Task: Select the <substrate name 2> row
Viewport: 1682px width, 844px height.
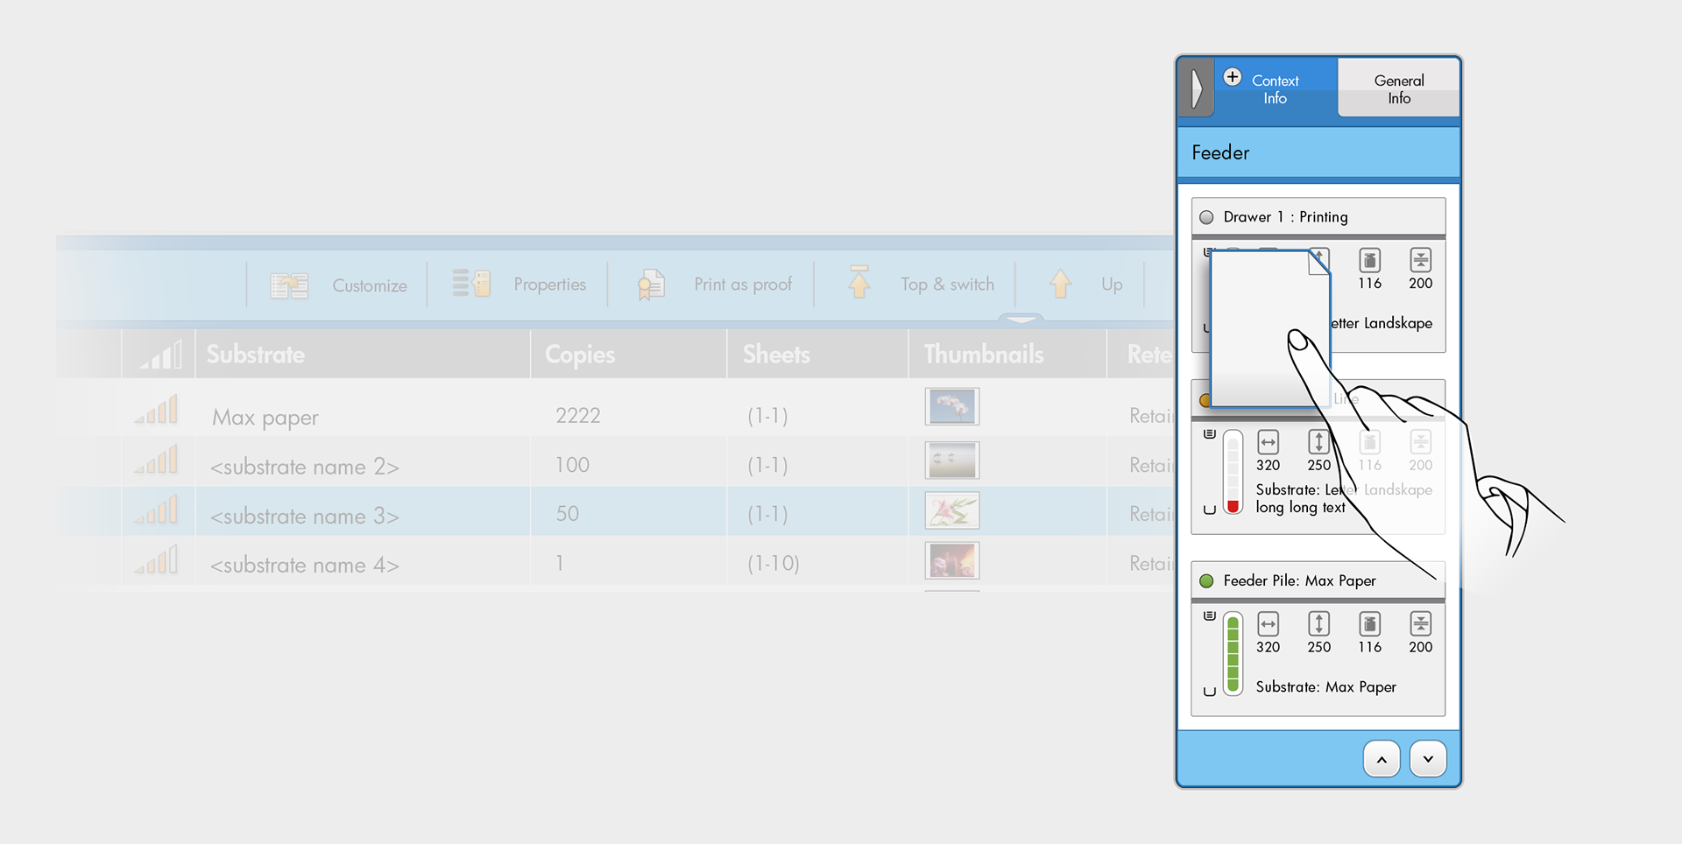Action: pos(616,461)
